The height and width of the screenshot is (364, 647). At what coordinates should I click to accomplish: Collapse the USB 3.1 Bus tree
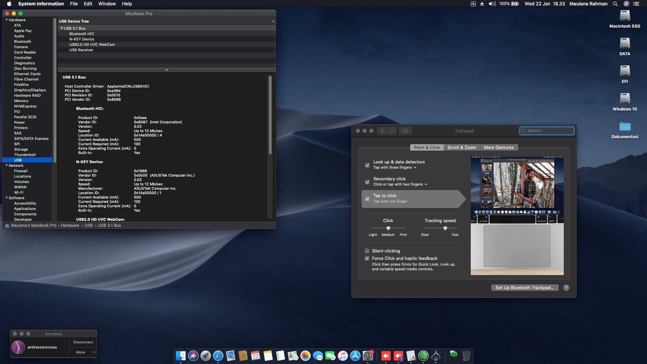pos(62,28)
